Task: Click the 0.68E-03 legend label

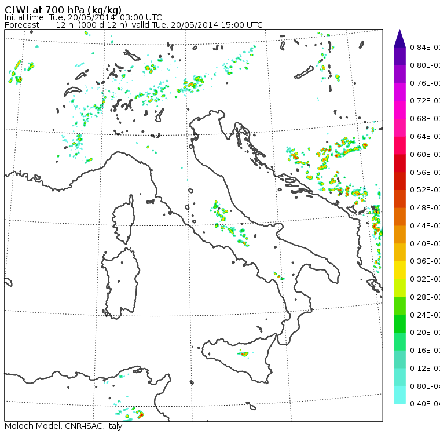Action: 425,119
